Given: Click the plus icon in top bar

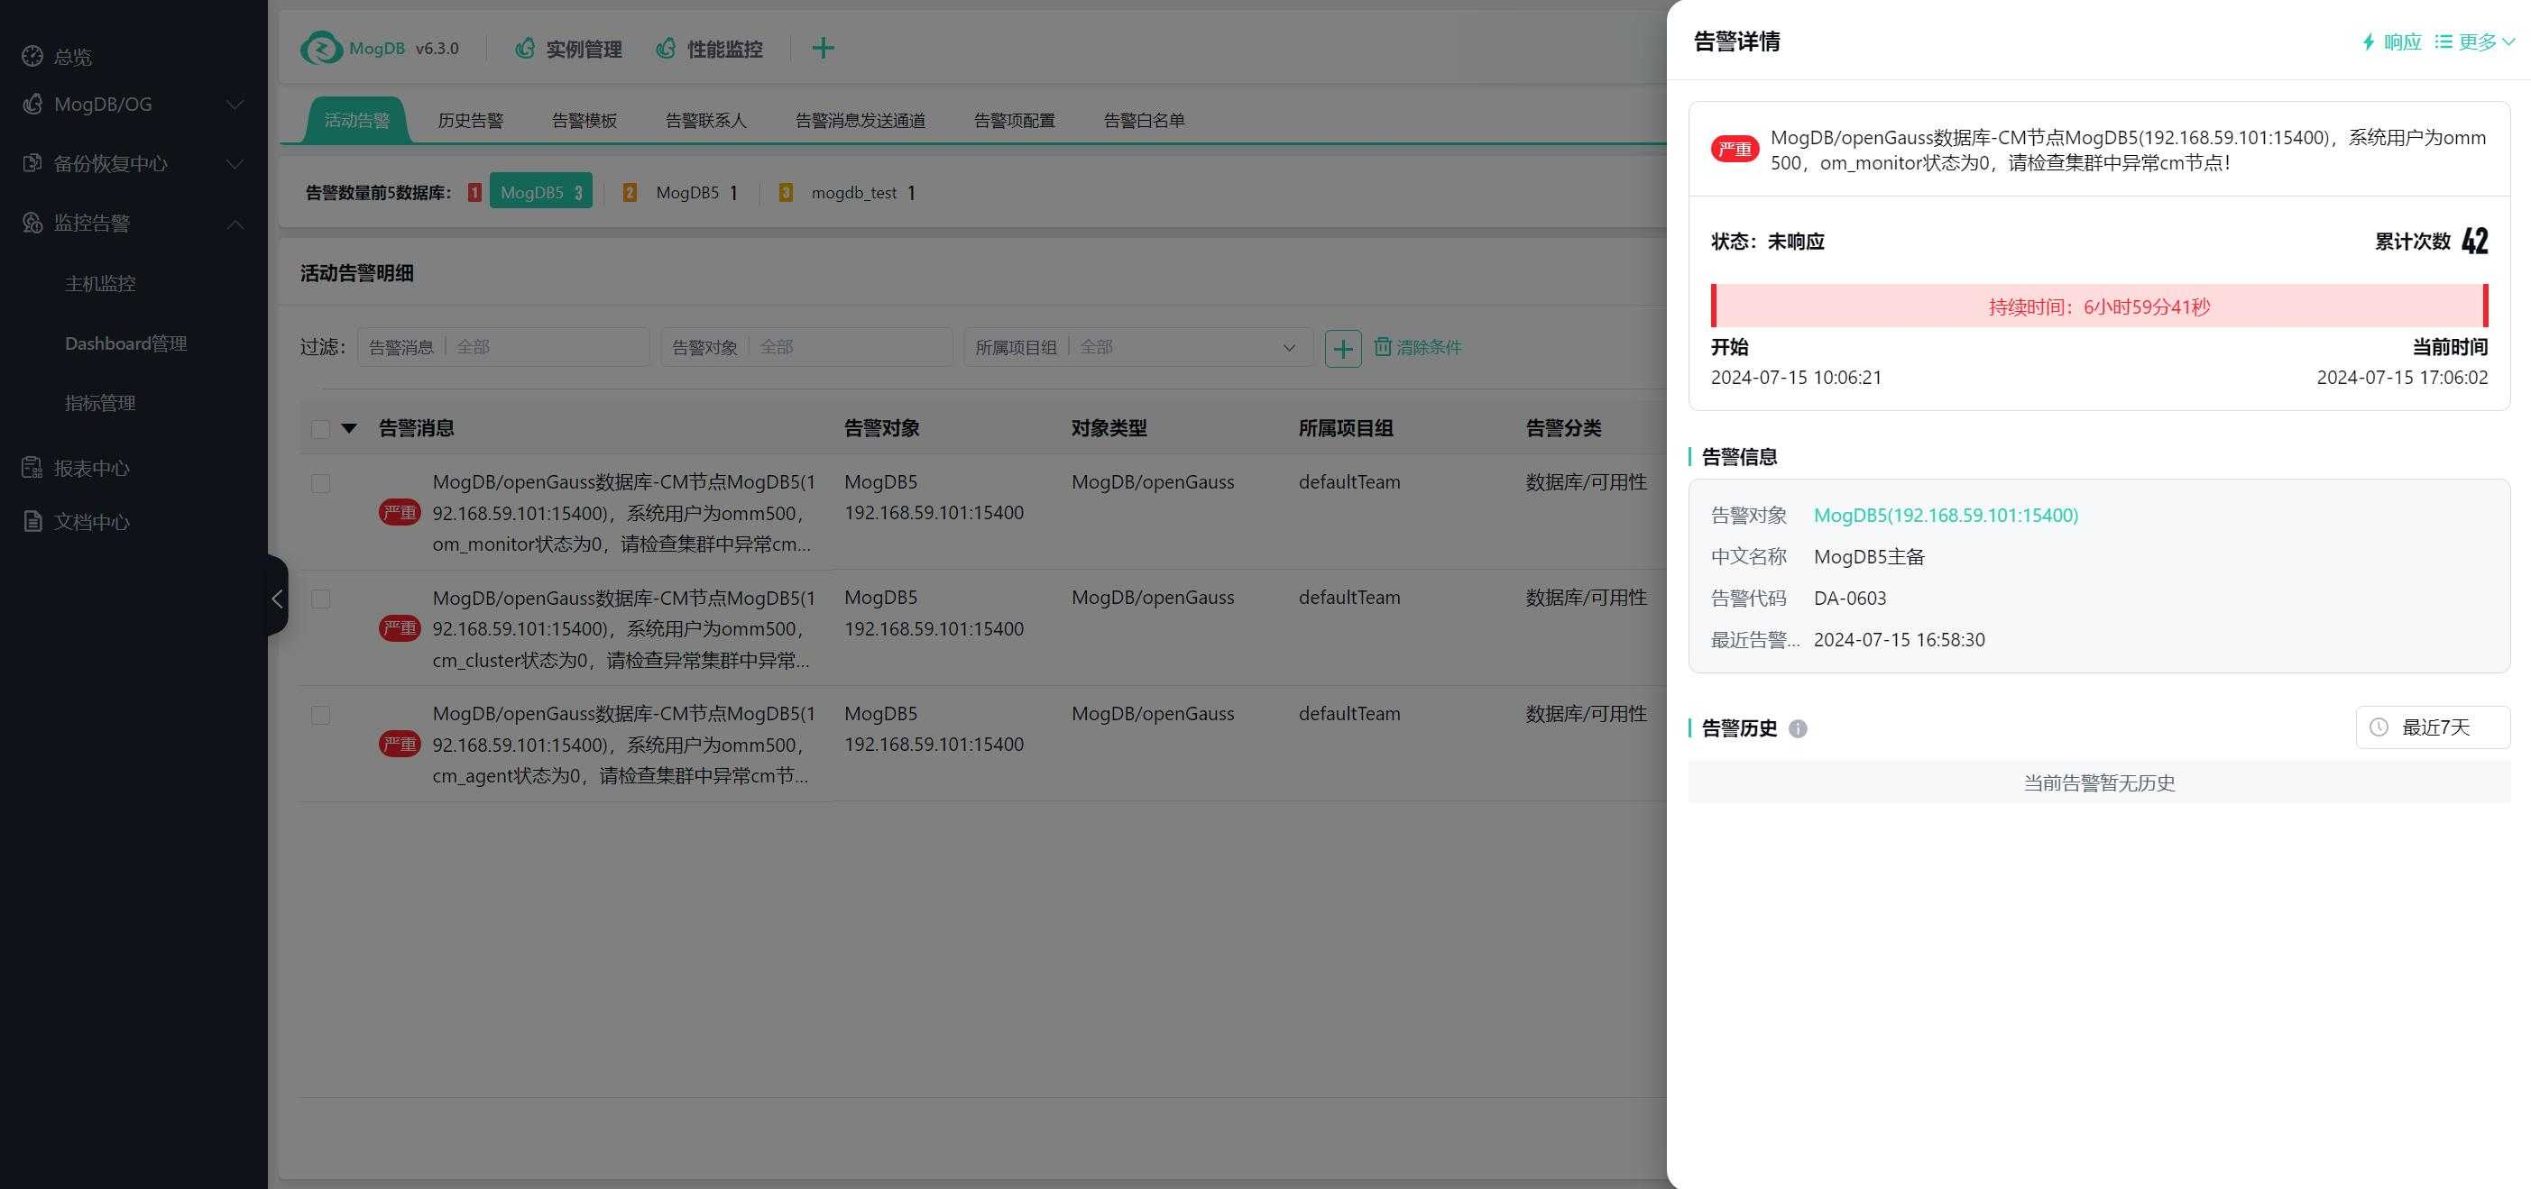Looking at the screenshot, I should tap(824, 48).
